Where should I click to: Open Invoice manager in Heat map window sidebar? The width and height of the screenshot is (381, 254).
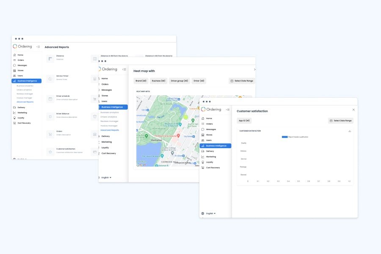109,126
